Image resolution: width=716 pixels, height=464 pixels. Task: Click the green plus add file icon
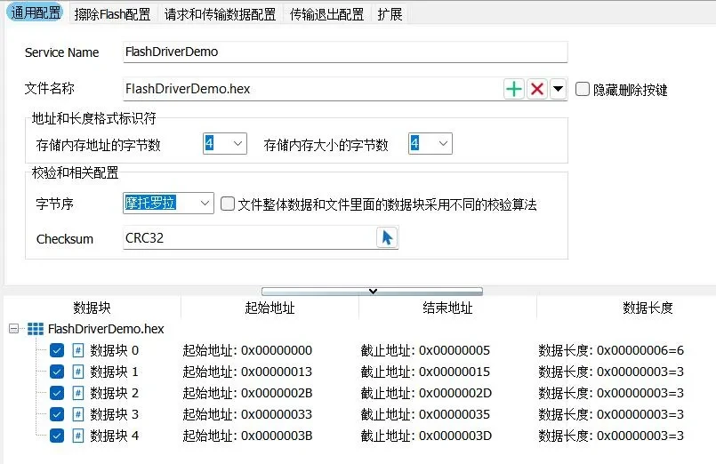point(514,89)
